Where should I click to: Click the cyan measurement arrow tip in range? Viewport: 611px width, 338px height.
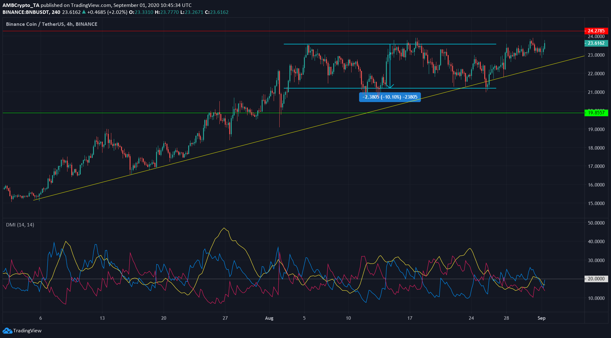click(x=390, y=86)
